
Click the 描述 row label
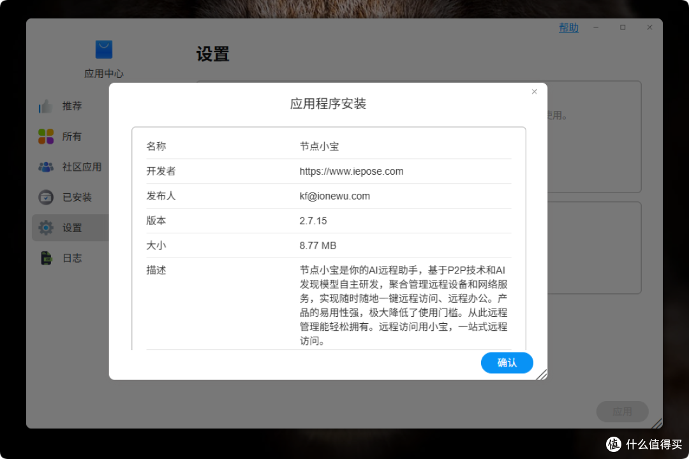pos(156,270)
